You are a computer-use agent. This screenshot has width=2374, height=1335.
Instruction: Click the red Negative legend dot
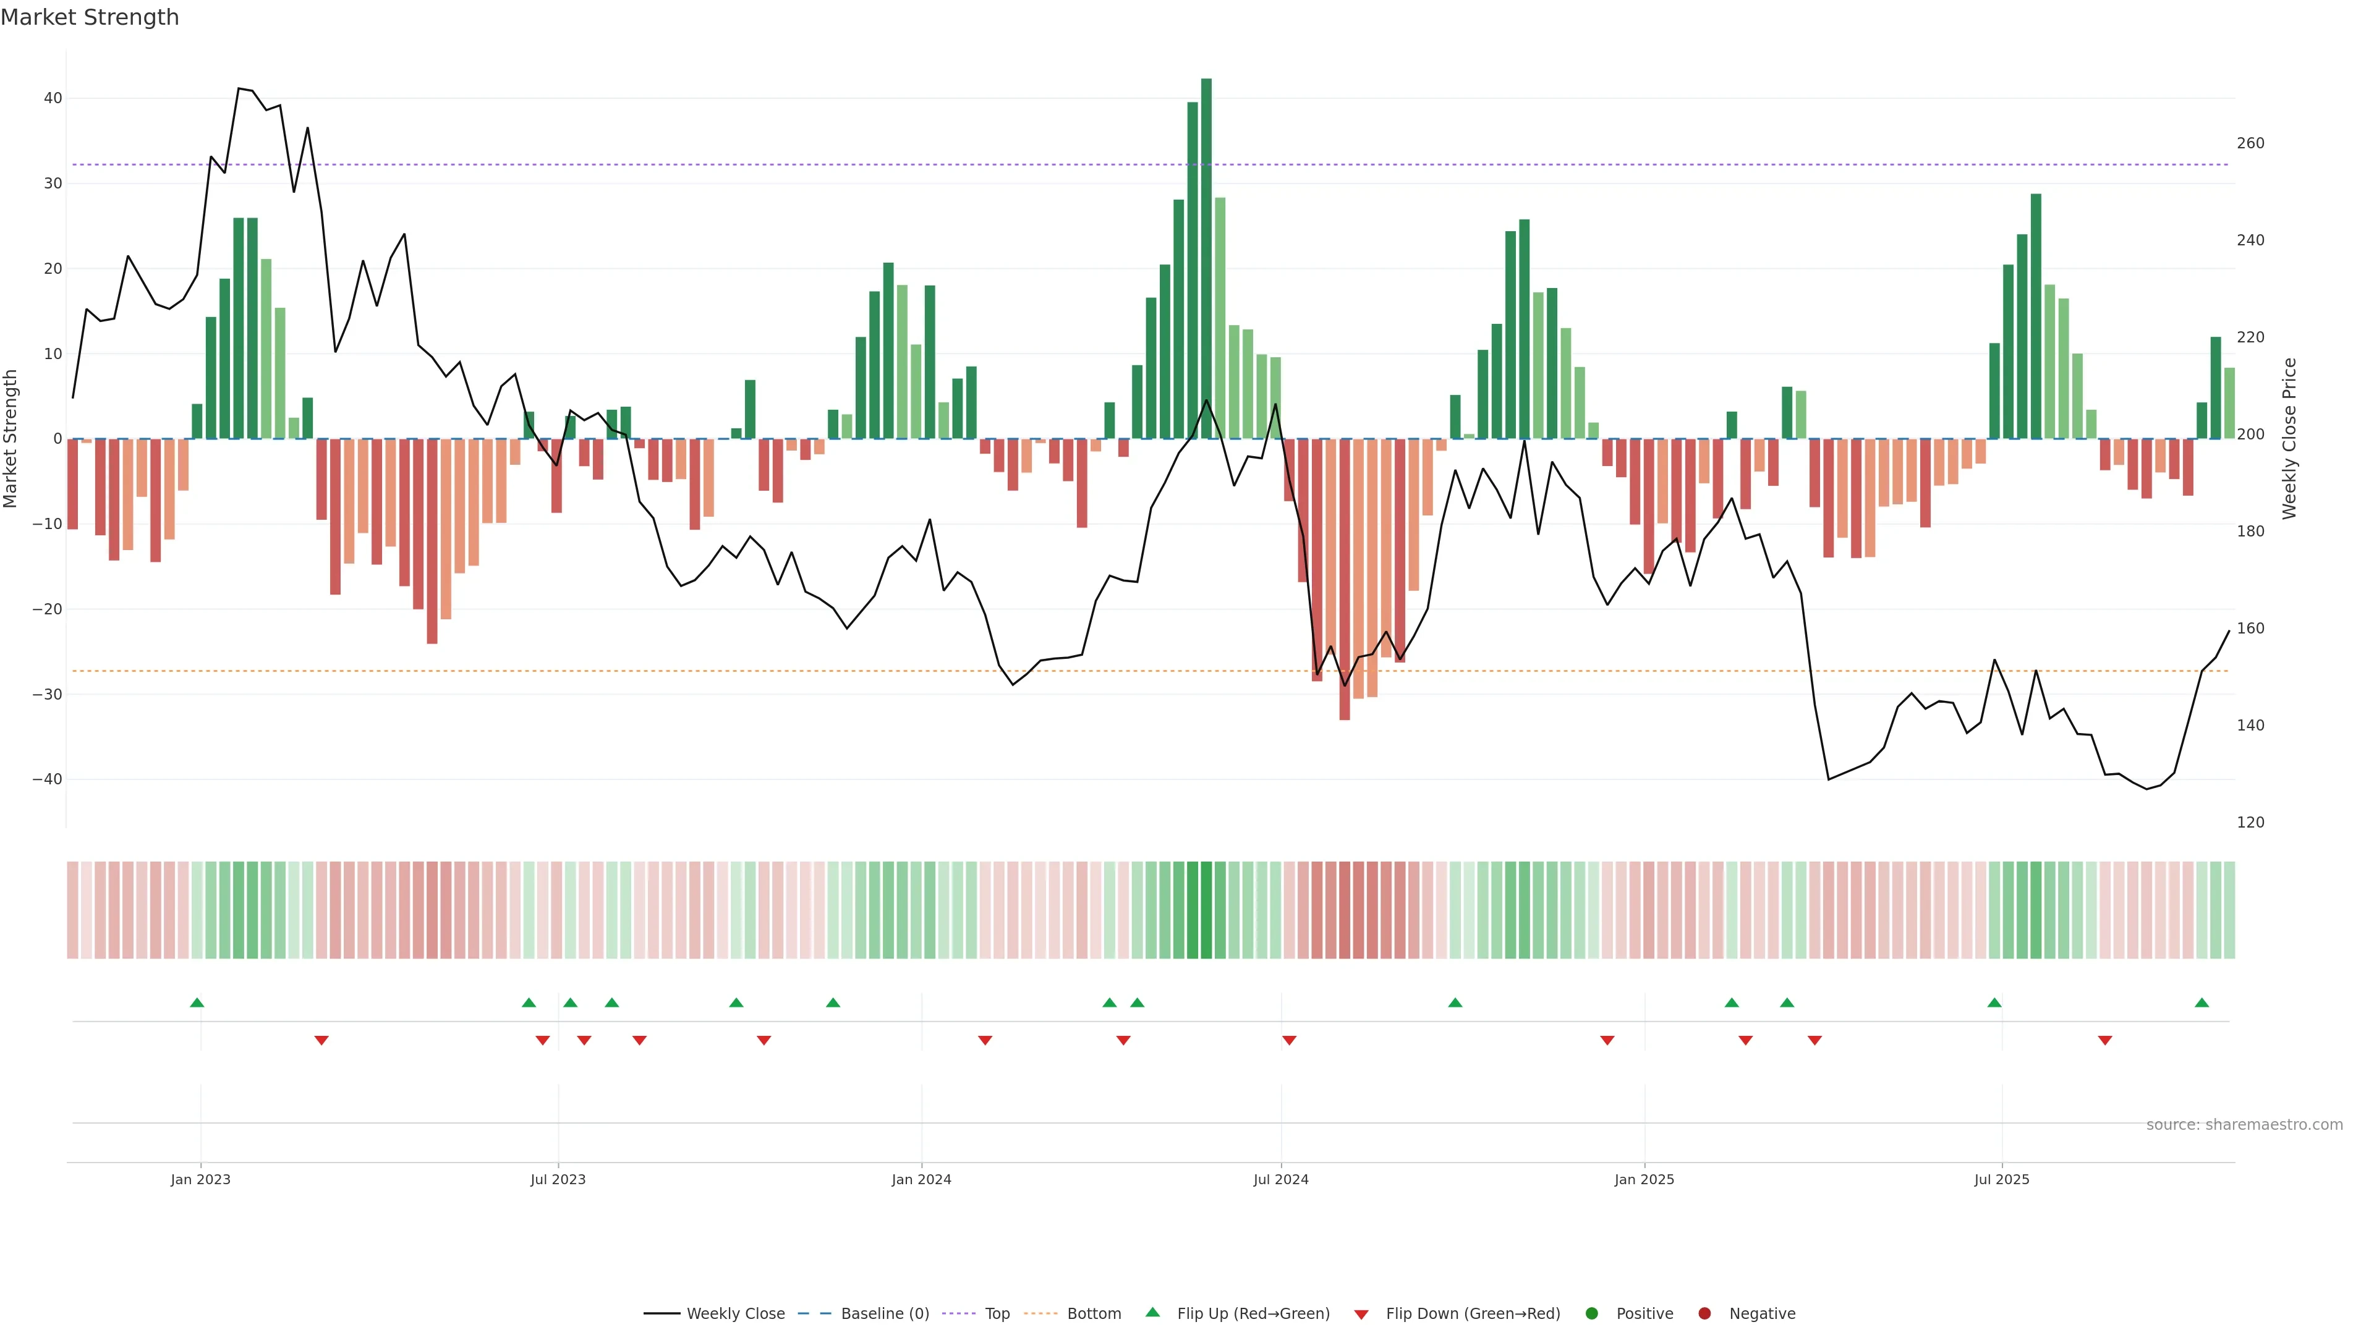(x=1704, y=1313)
